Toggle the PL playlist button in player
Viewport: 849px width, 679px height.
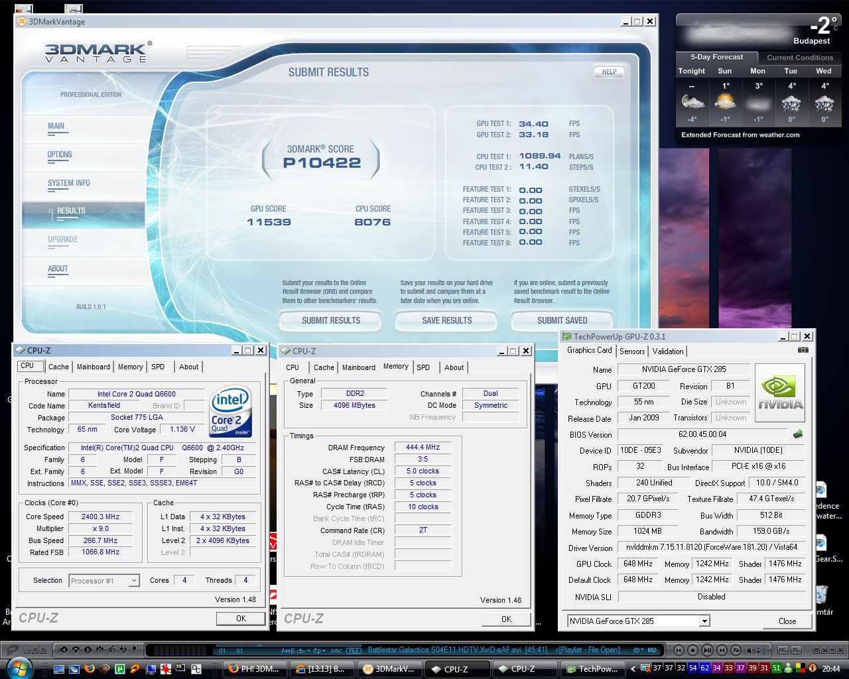tap(795, 650)
